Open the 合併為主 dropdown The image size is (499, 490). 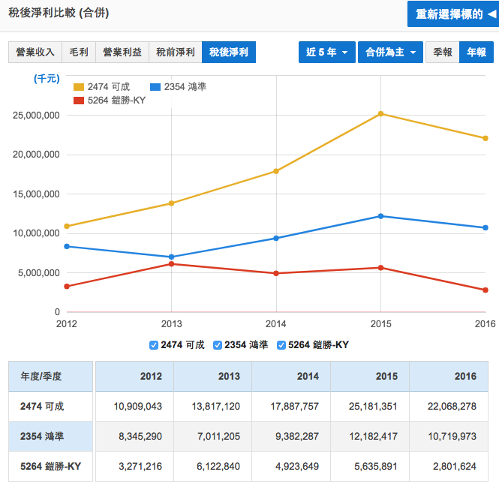coord(389,52)
